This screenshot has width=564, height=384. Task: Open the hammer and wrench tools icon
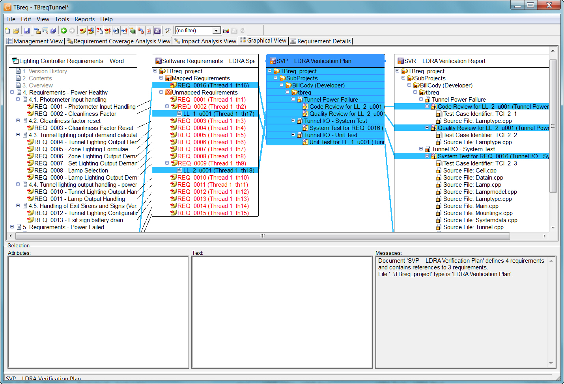168,31
